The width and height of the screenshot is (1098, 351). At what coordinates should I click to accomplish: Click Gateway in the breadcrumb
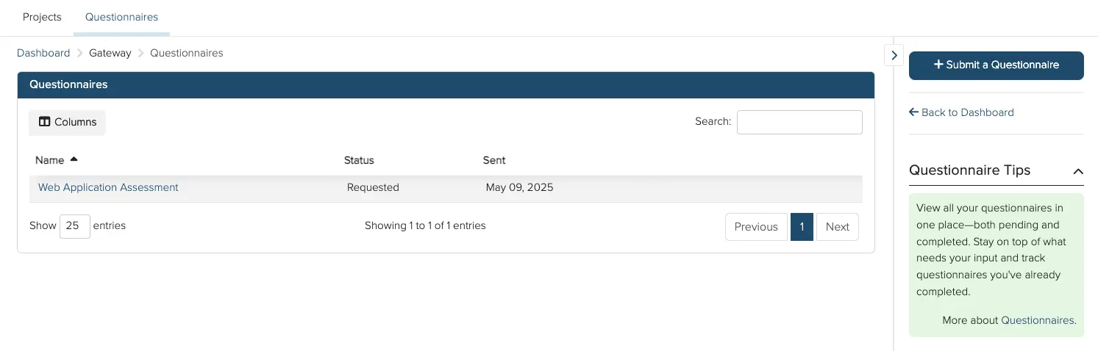(x=110, y=53)
